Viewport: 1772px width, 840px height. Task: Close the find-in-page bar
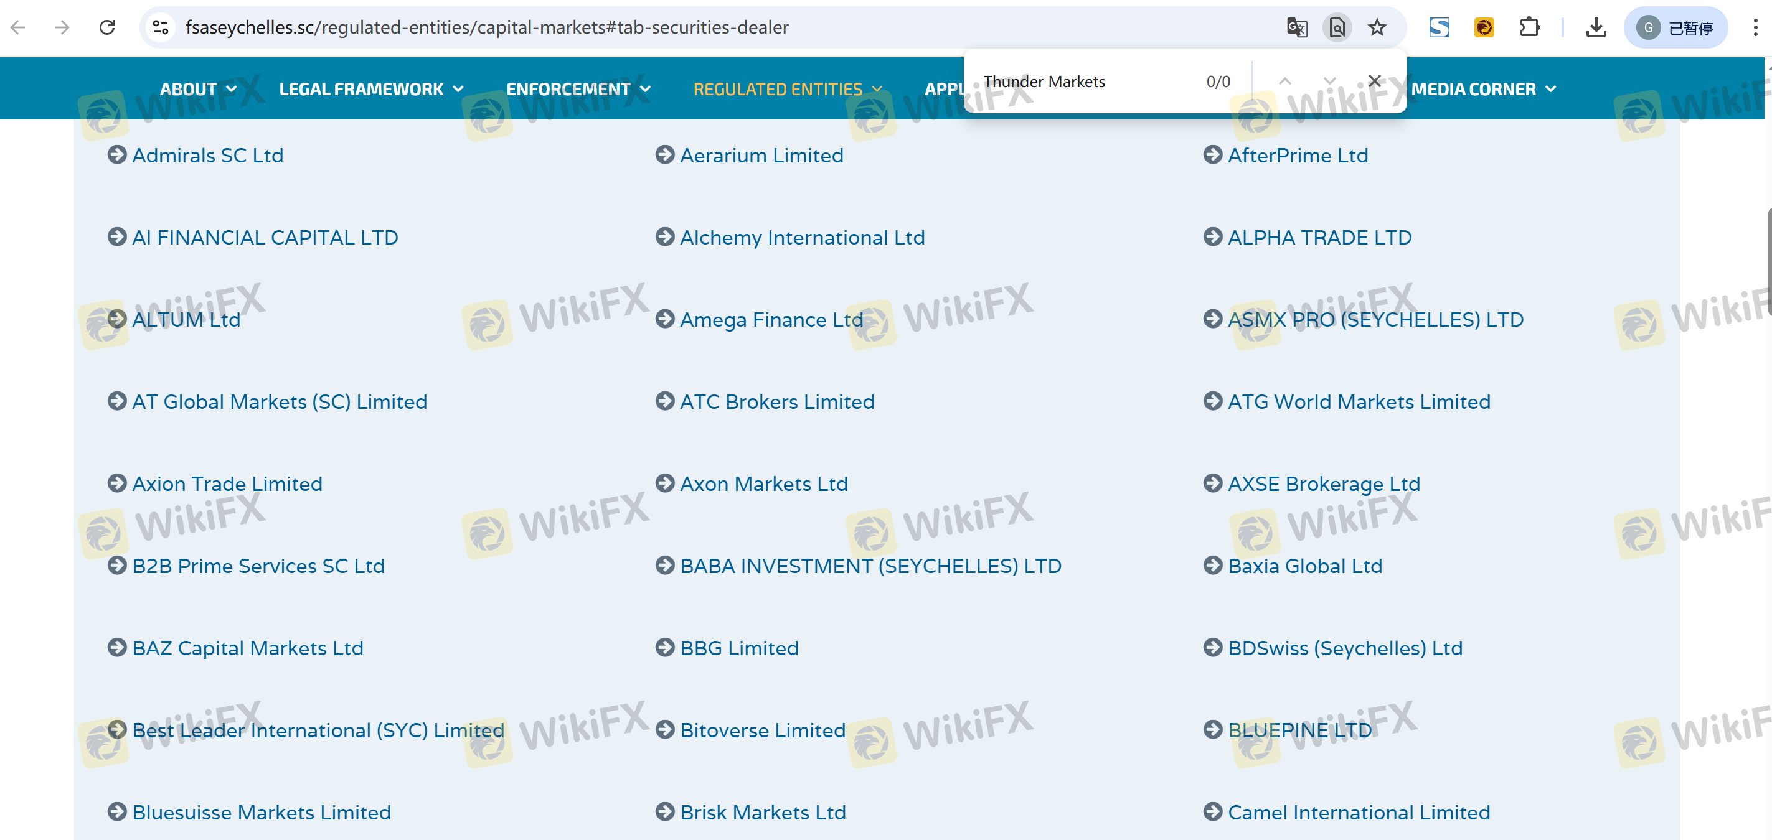(x=1374, y=81)
